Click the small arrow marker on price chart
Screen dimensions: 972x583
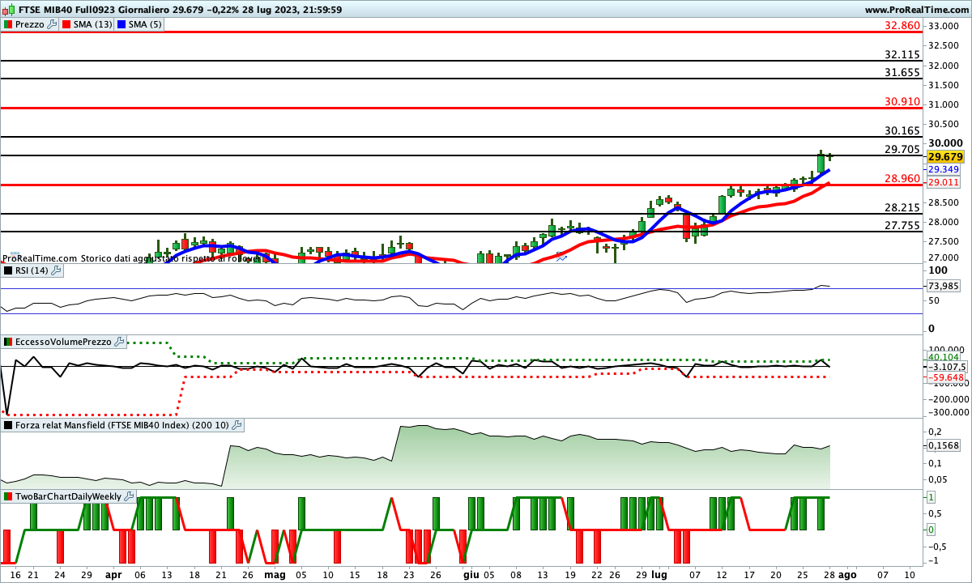tap(561, 256)
